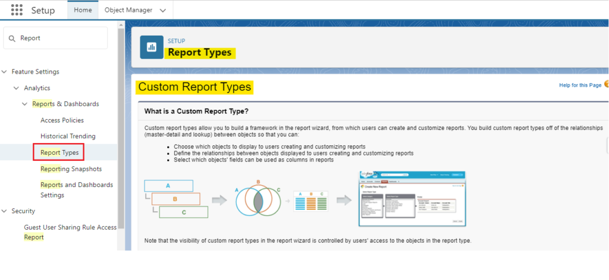Open Access Policies in the sidebar
The height and width of the screenshot is (280, 609).
click(62, 120)
